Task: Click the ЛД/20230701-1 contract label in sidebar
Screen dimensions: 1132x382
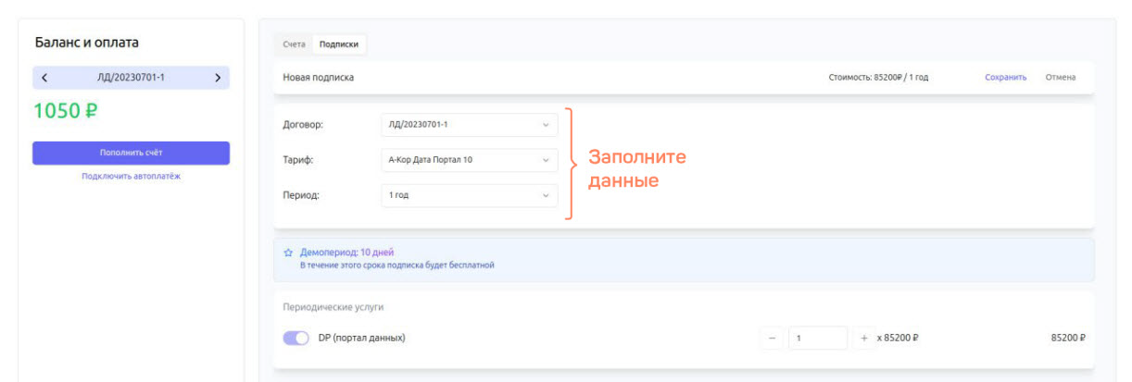Action: [x=131, y=78]
